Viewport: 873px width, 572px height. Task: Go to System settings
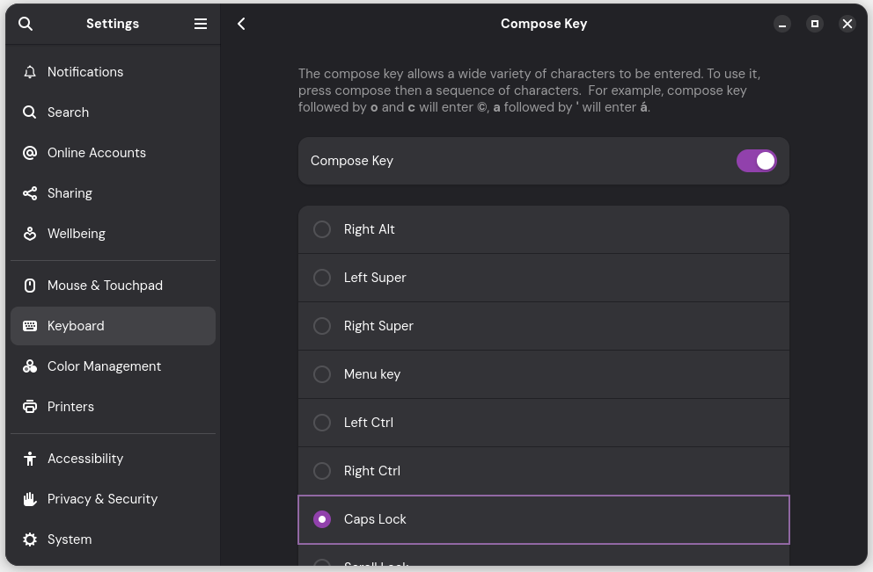click(70, 539)
